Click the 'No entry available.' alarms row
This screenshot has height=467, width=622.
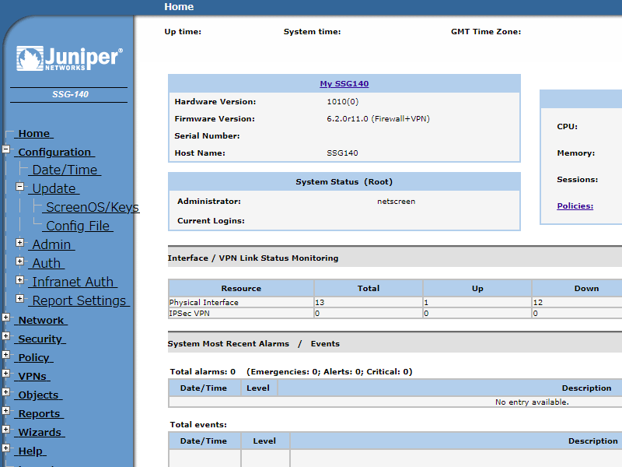pos(532,402)
